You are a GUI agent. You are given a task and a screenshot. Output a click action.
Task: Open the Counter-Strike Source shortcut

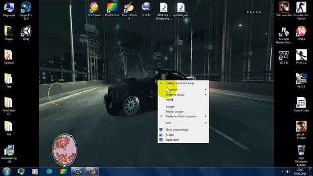(x=301, y=10)
